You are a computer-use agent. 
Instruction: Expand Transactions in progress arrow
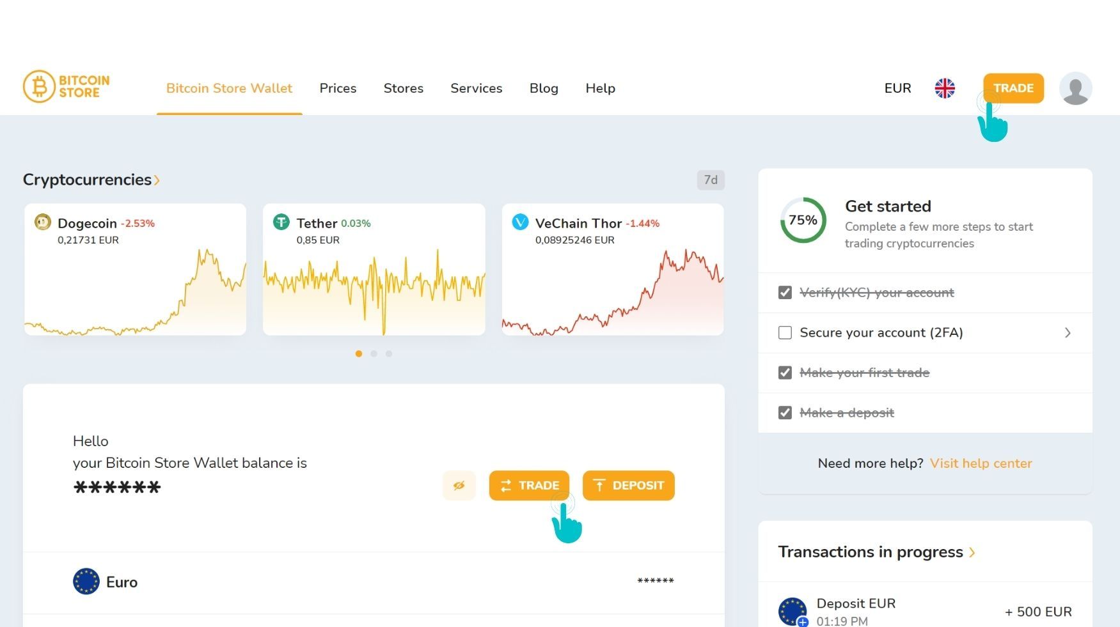[x=972, y=553]
